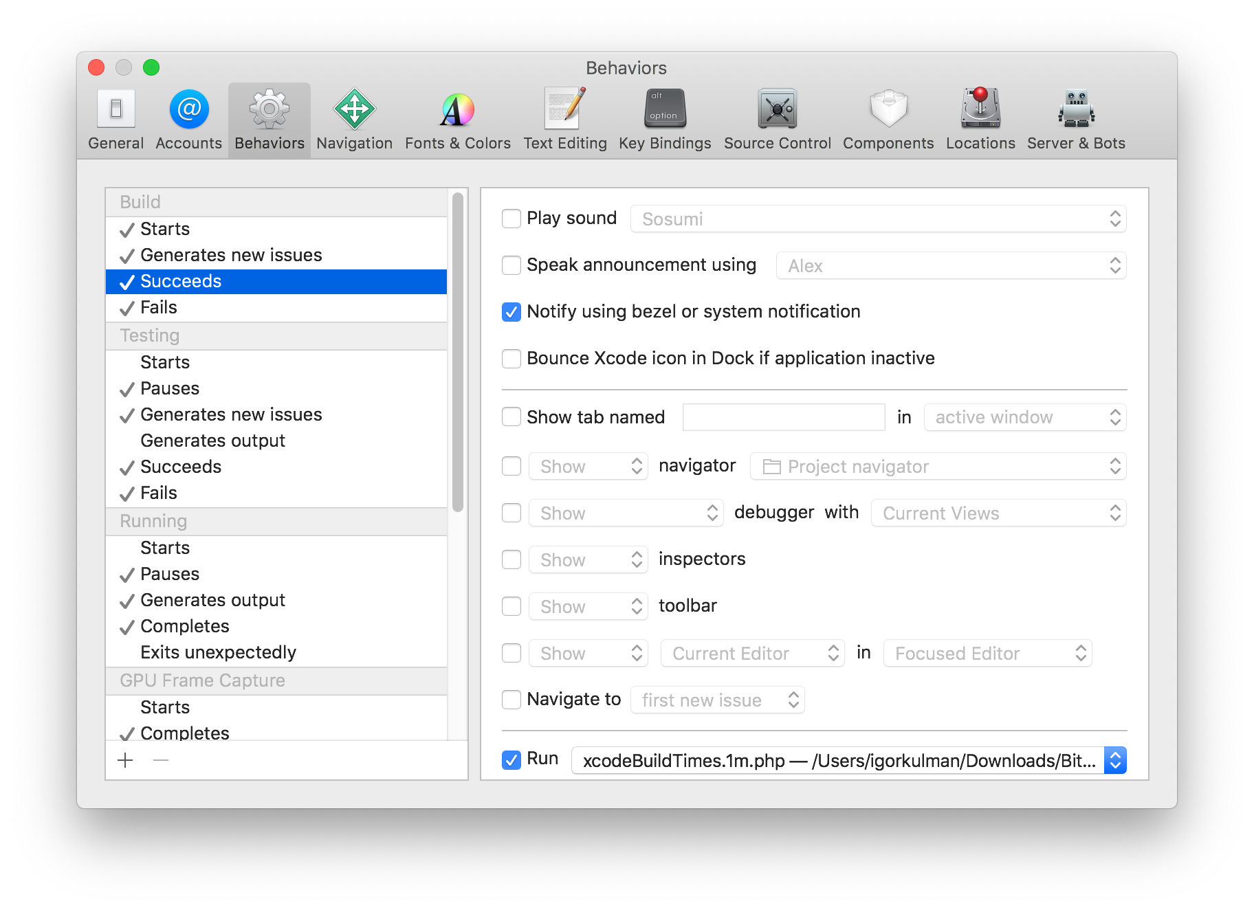The width and height of the screenshot is (1254, 910).
Task: Select Running Generates output behavior
Action: [276, 601]
